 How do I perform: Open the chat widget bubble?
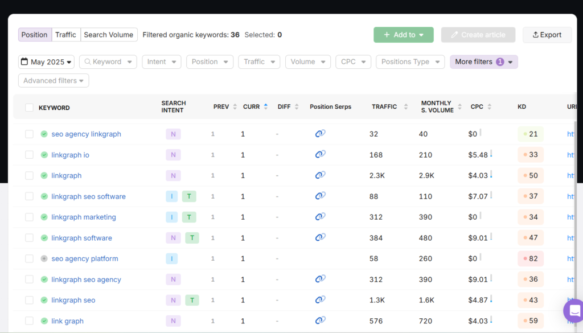pyautogui.click(x=574, y=310)
